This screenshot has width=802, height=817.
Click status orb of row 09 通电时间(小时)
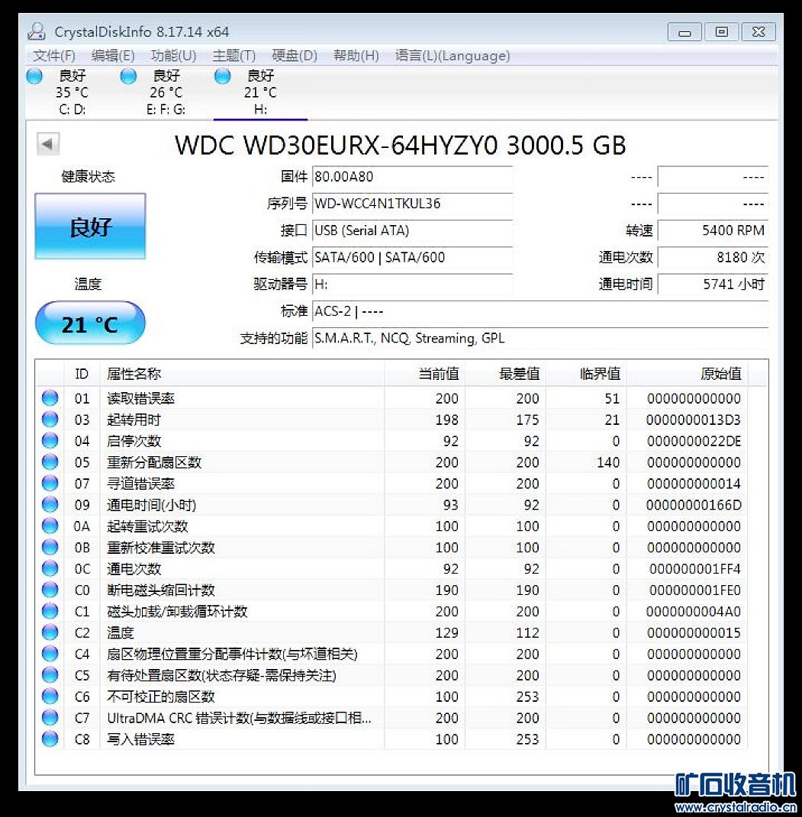pos(50,505)
